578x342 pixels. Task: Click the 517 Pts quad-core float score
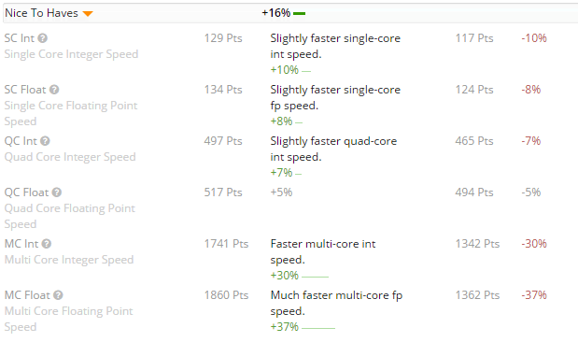pos(223,192)
